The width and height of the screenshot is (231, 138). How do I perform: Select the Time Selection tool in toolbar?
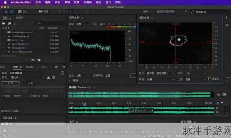(x=70, y=11)
